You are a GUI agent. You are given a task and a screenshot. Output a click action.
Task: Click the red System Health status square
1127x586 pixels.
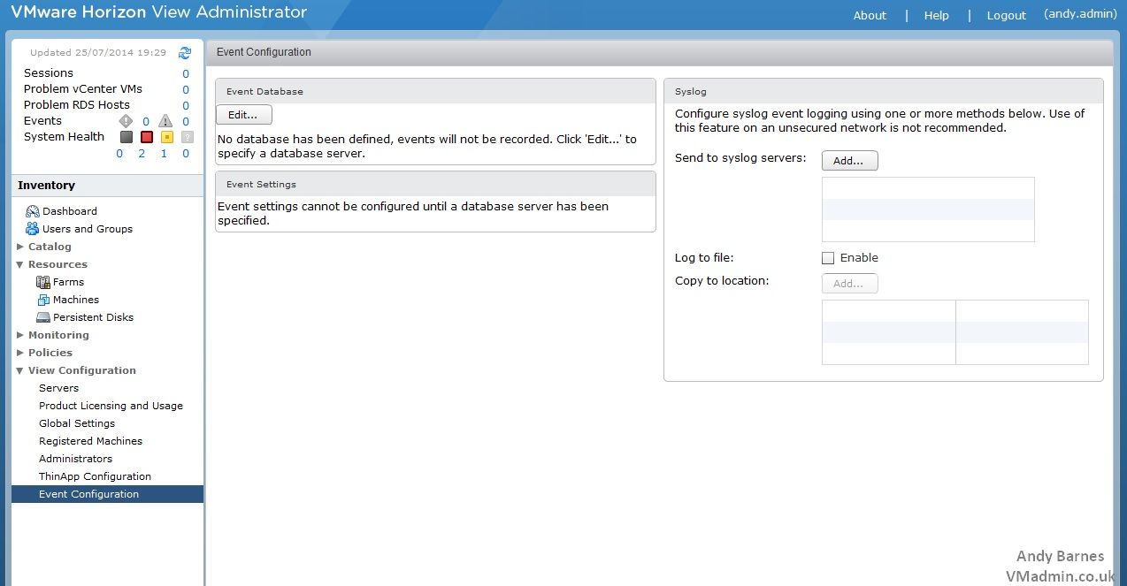(x=147, y=137)
